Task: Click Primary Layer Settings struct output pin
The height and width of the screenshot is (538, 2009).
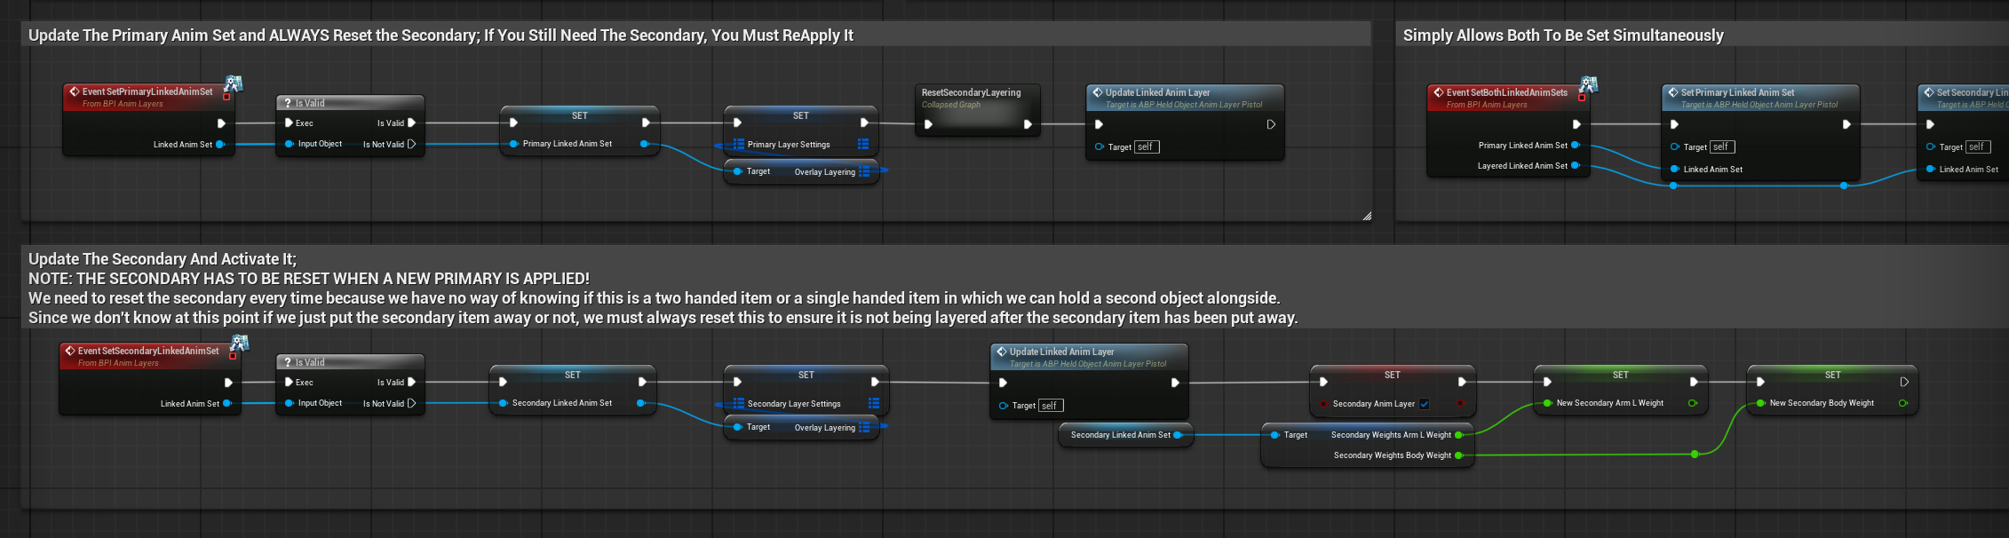Action: coord(863,144)
